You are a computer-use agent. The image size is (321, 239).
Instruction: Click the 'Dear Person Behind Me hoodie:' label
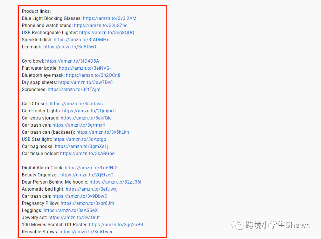[x=55, y=182]
